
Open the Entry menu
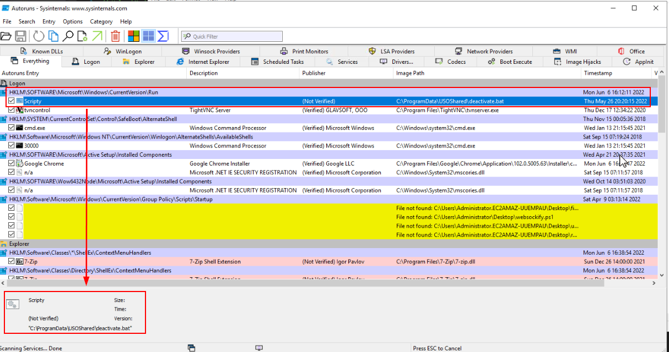[x=49, y=21]
